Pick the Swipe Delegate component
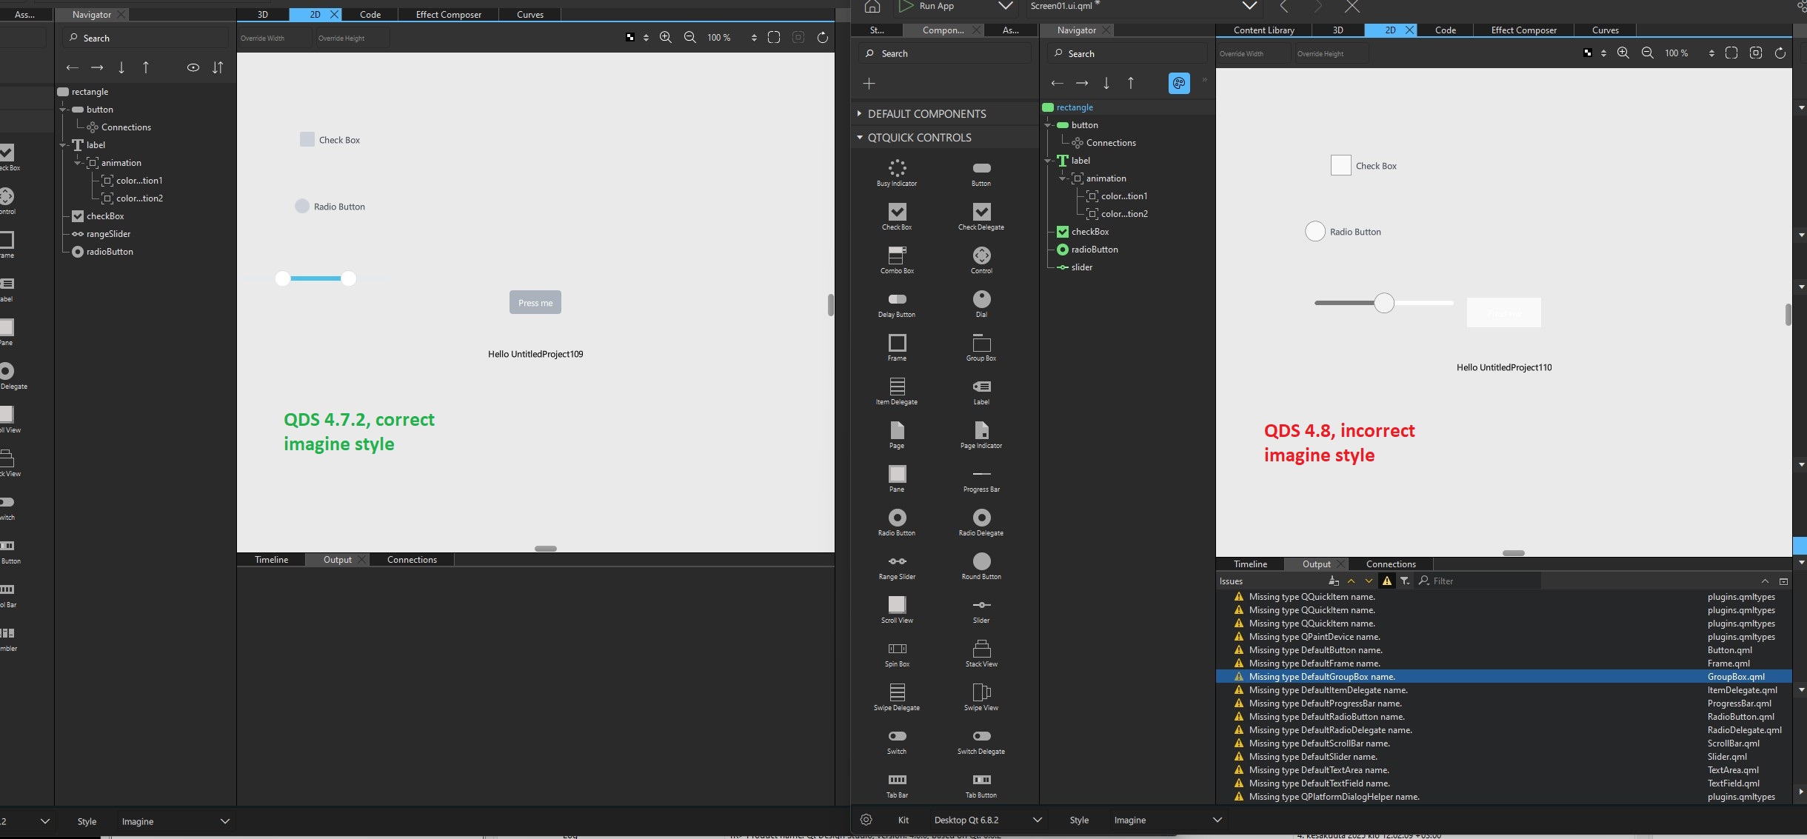The width and height of the screenshot is (1807, 839). 897,697
